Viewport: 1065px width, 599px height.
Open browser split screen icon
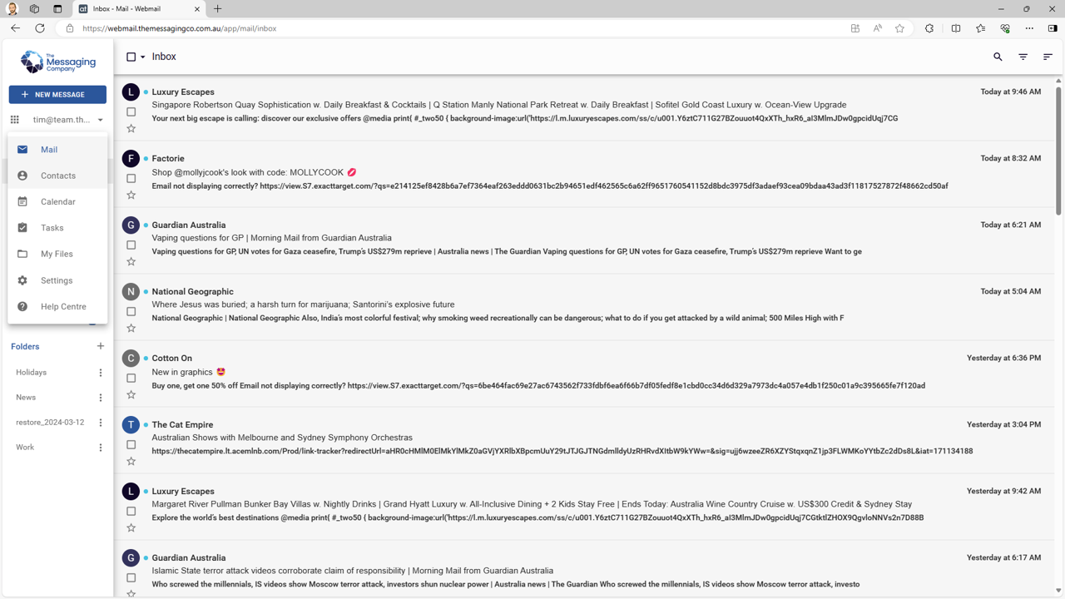coord(956,28)
